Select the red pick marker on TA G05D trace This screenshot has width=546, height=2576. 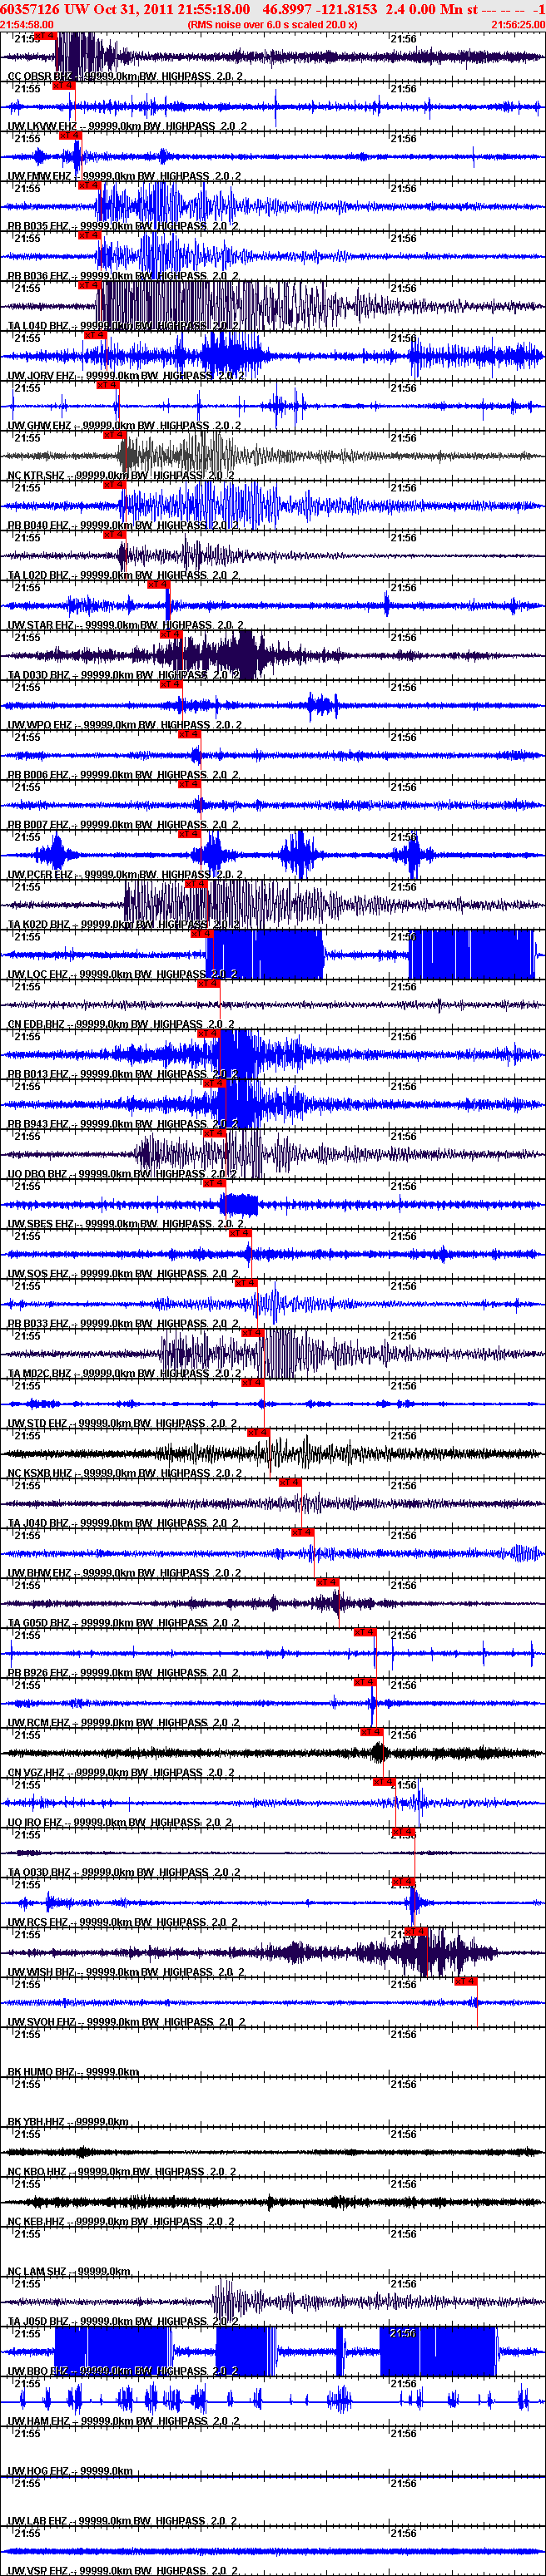328,1583
